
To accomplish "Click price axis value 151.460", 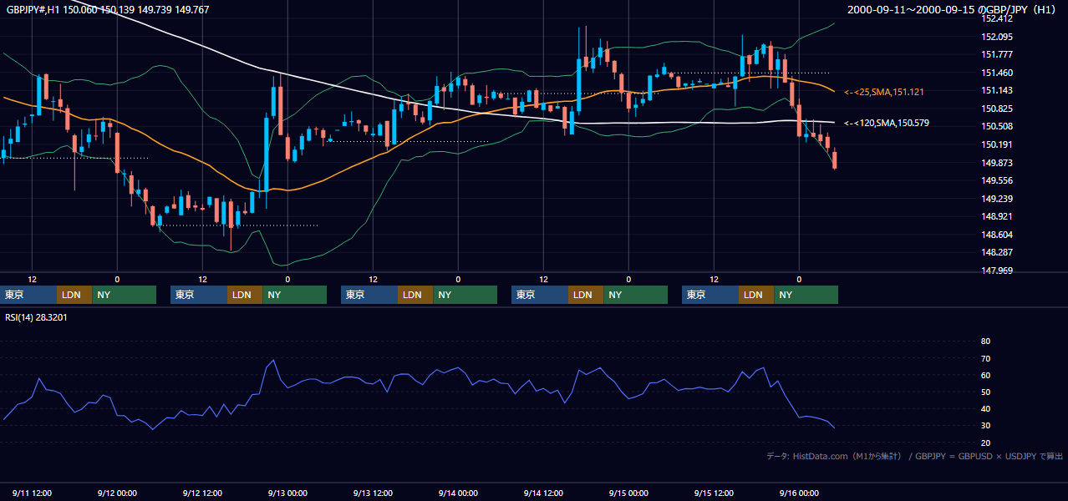I will tap(998, 73).
